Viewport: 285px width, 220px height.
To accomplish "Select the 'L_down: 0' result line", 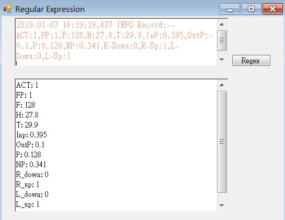I will click(32, 194).
